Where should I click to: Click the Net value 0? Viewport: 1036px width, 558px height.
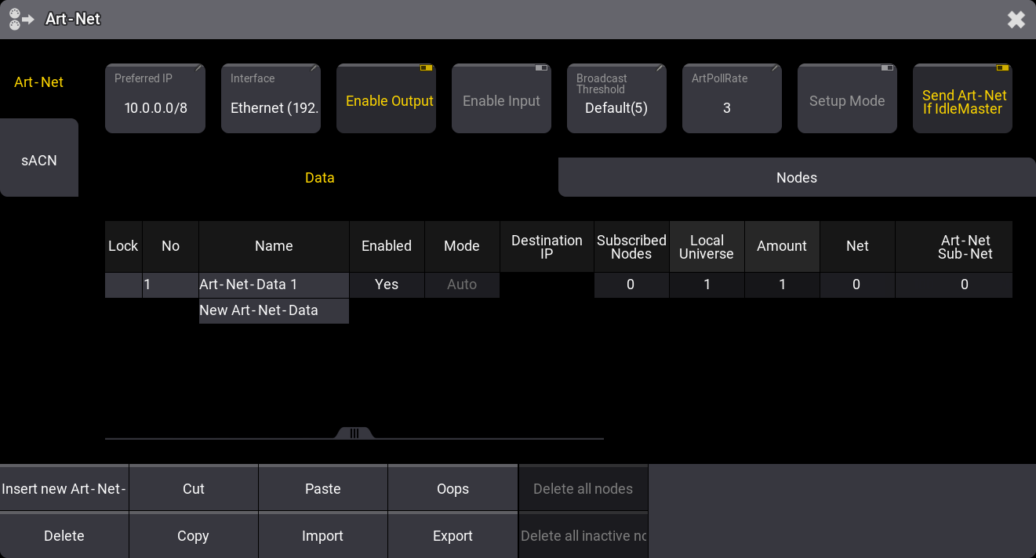(x=857, y=285)
